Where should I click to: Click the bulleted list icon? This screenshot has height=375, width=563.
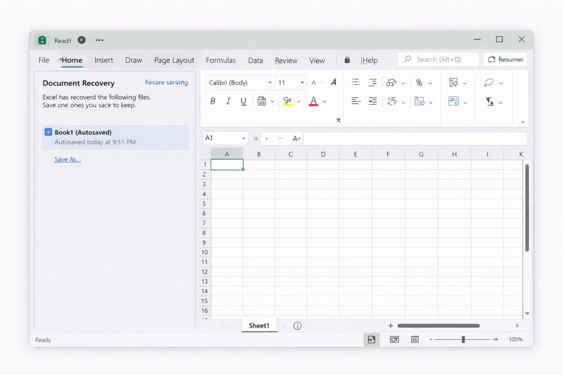356,82
